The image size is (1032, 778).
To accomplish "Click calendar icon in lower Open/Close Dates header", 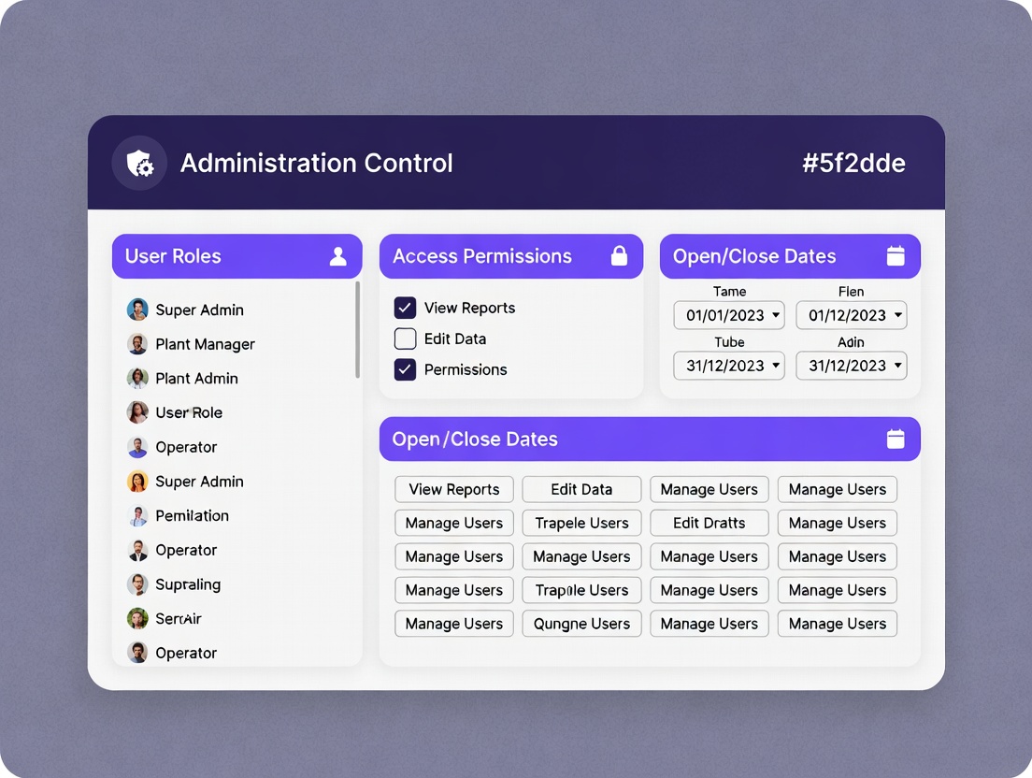I will coord(896,439).
